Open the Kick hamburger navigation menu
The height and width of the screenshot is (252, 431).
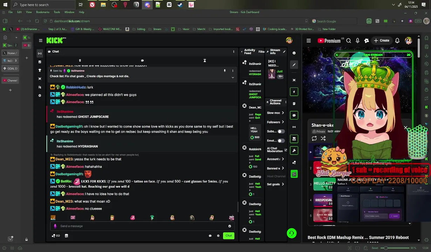[41, 41]
